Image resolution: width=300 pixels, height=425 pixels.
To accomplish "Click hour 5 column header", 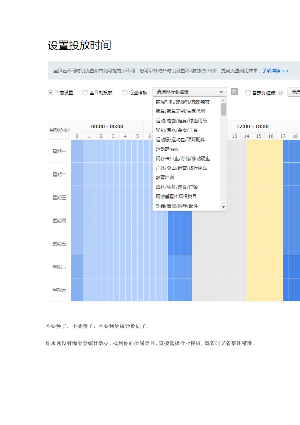I will (137, 136).
